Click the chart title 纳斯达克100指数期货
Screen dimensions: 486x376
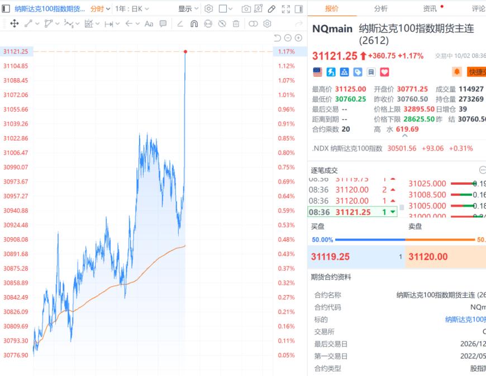point(50,9)
